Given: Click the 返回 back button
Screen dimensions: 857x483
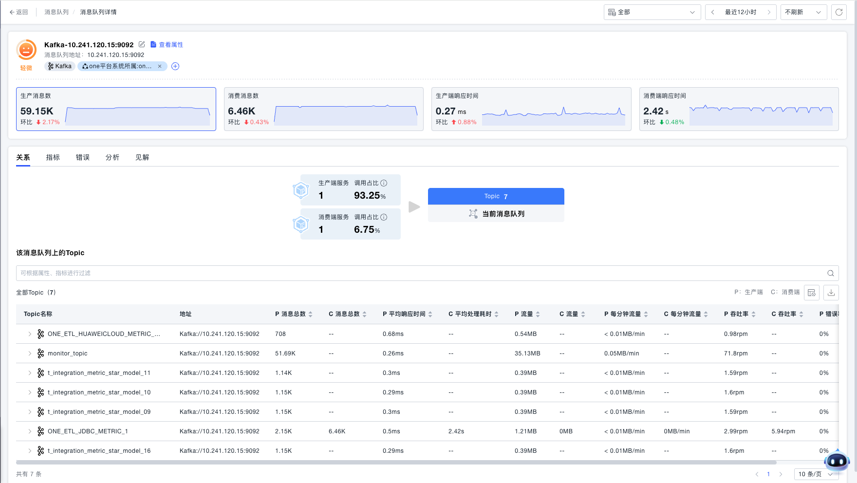Looking at the screenshot, I should tap(19, 12).
